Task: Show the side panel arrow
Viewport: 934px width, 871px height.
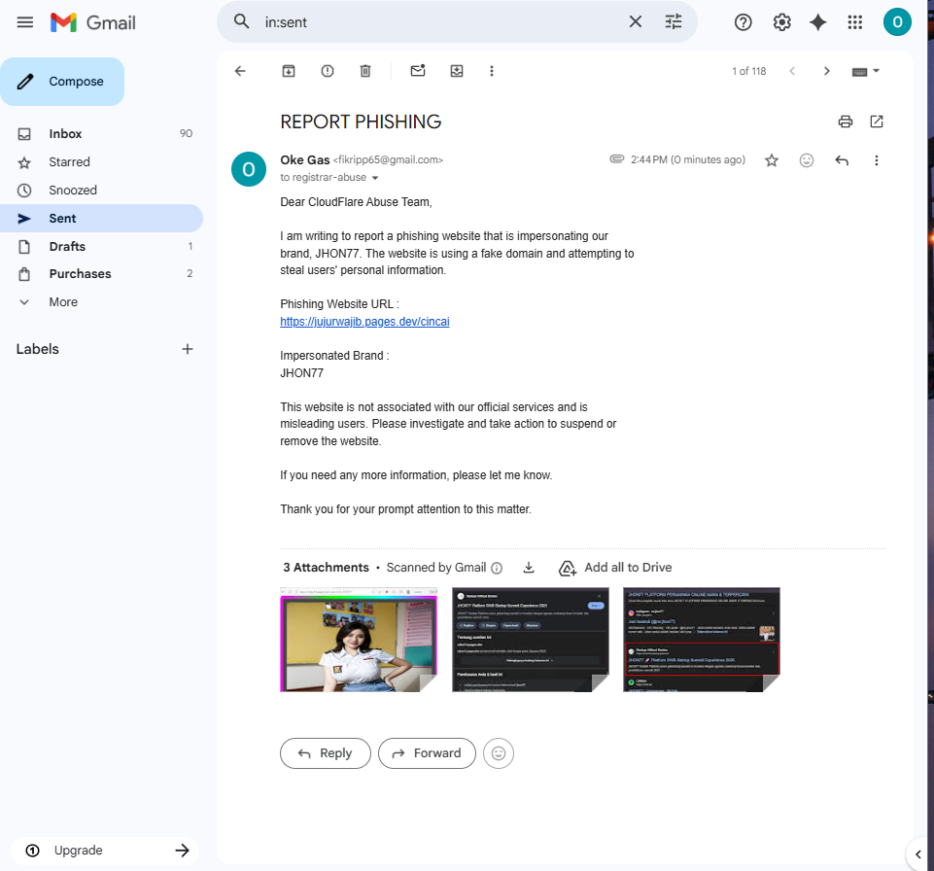Action: click(x=917, y=854)
